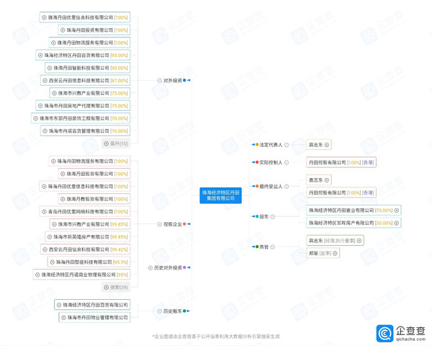This screenshot has width=432, height=346.
Task: Expand 珠海丹田投资有限公司 in 对外投资 group
Action: point(63,30)
